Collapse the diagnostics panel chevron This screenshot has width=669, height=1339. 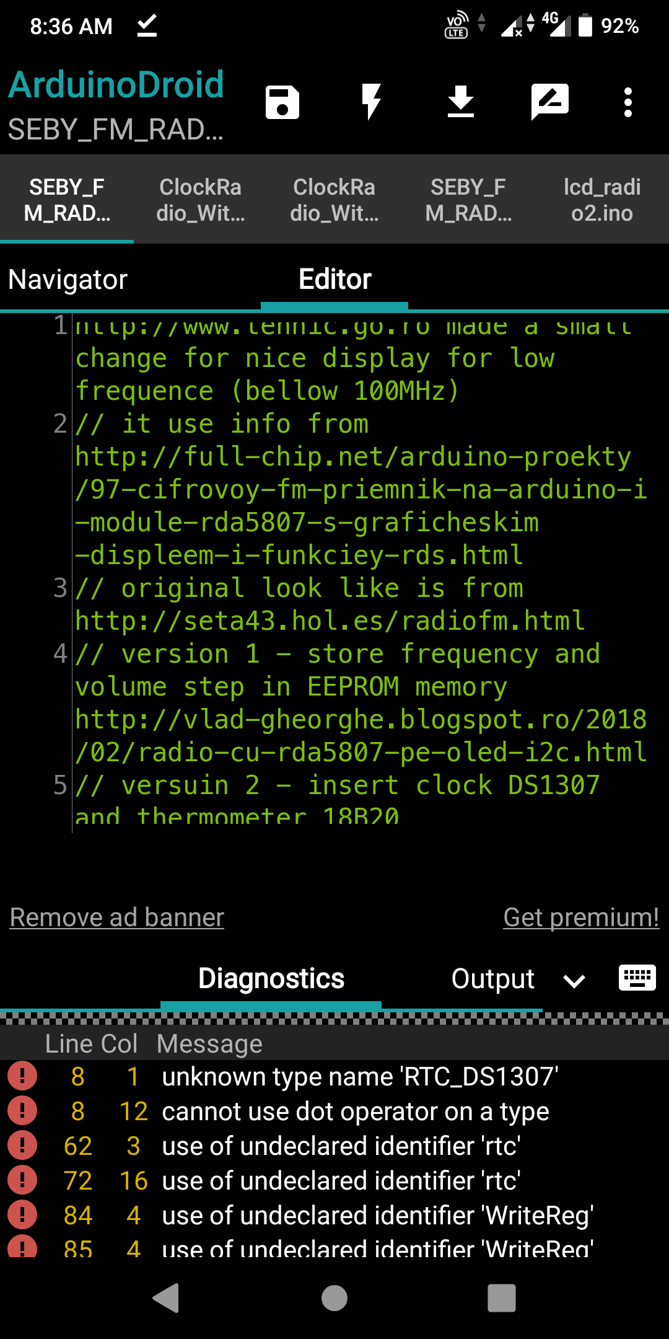click(574, 980)
